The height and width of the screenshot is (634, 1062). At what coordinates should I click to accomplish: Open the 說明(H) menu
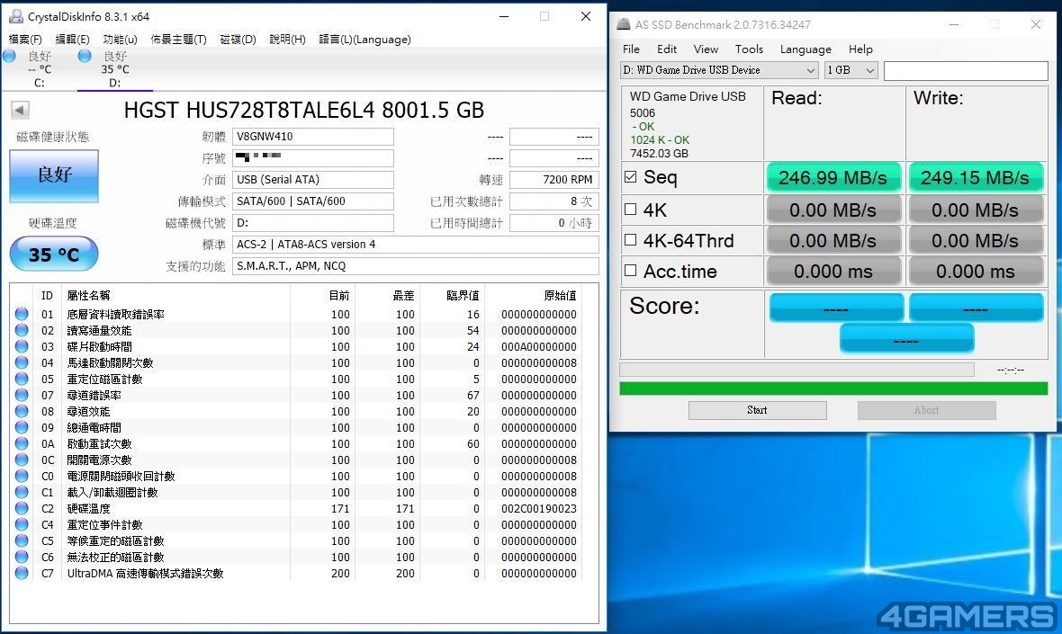click(x=287, y=40)
